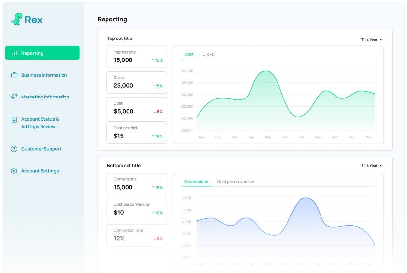This screenshot has height=273, width=407.
Task: Click the Rex dinosaur logo
Action: tap(17, 19)
